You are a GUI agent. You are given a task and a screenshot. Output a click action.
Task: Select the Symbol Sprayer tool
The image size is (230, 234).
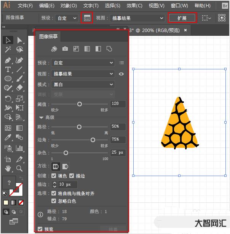[x=8, y=148]
